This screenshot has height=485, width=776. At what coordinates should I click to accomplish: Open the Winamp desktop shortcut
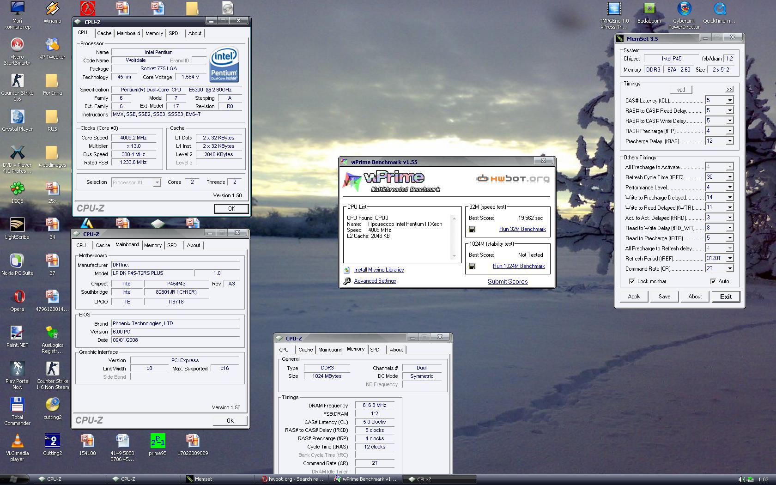pyautogui.click(x=52, y=12)
